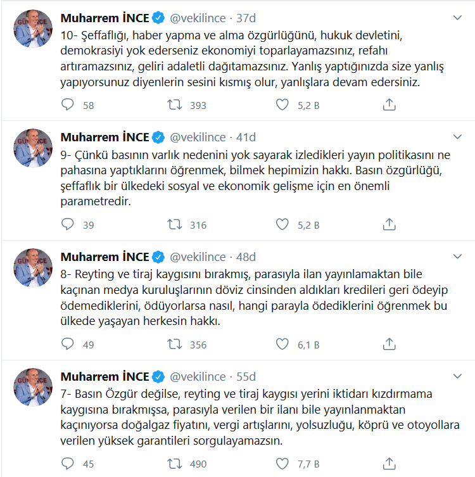Like the tweet with 6,1 B likes
Image resolution: width=475 pixels, height=477 pixels.
[x=282, y=344]
